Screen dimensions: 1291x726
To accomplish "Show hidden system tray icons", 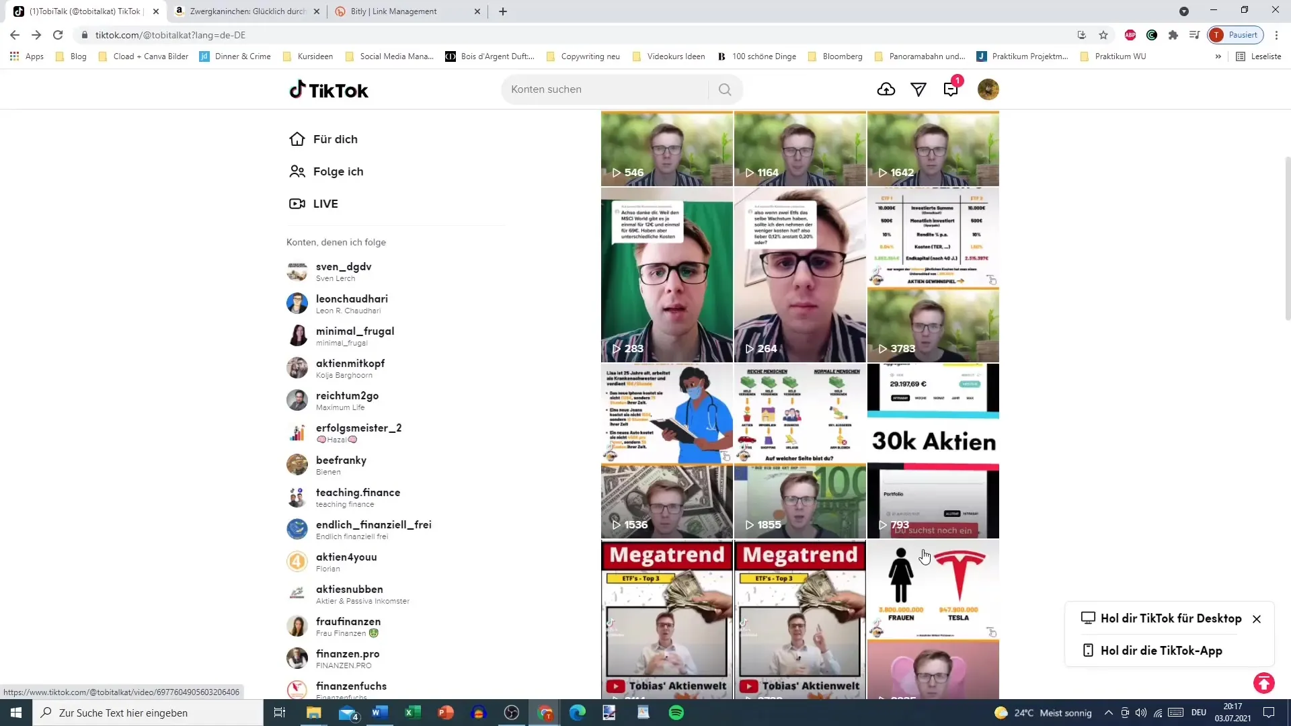I will click(1108, 713).
